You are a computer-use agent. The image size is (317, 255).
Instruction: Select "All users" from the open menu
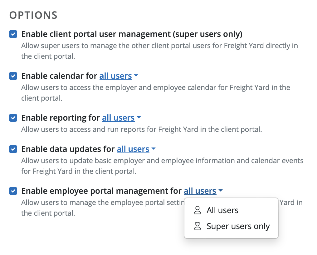point(222,210)
